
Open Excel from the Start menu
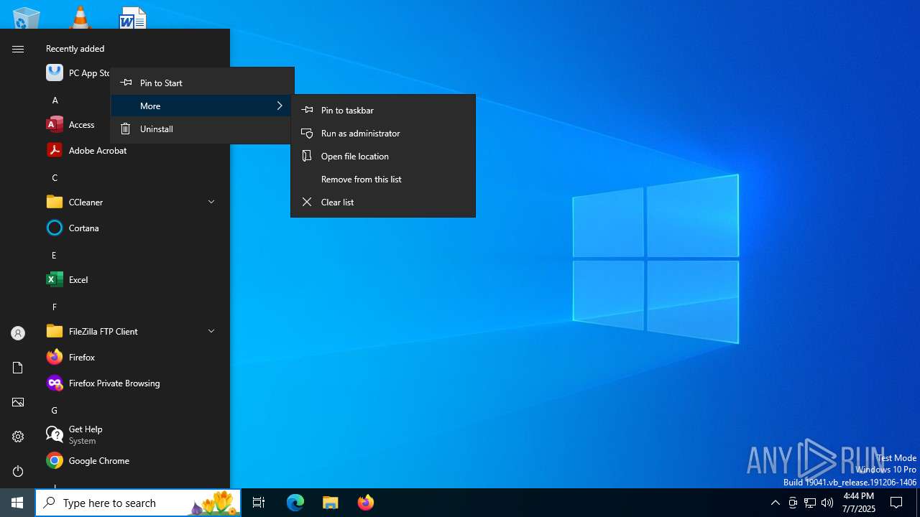pyautogui.click(x=133, y=279)
